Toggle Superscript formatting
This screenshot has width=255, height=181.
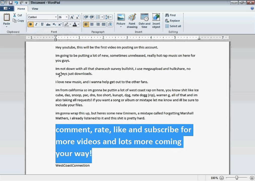click(60, 24)
